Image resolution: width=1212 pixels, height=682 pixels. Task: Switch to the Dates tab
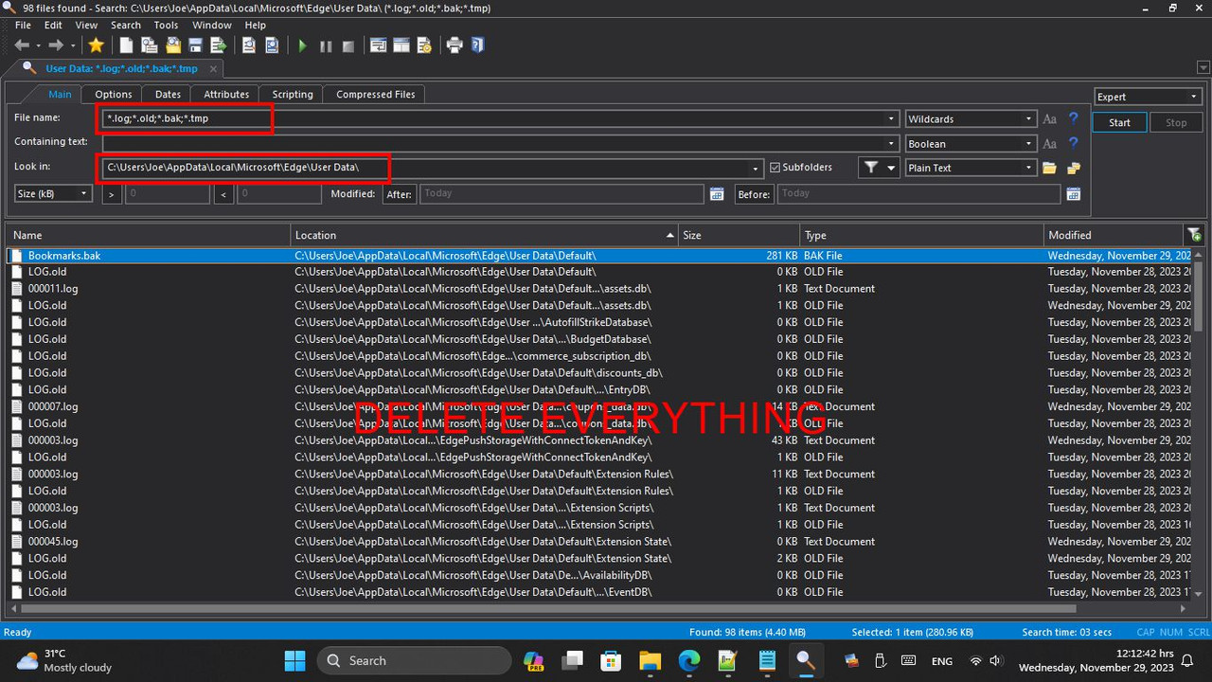168,94
